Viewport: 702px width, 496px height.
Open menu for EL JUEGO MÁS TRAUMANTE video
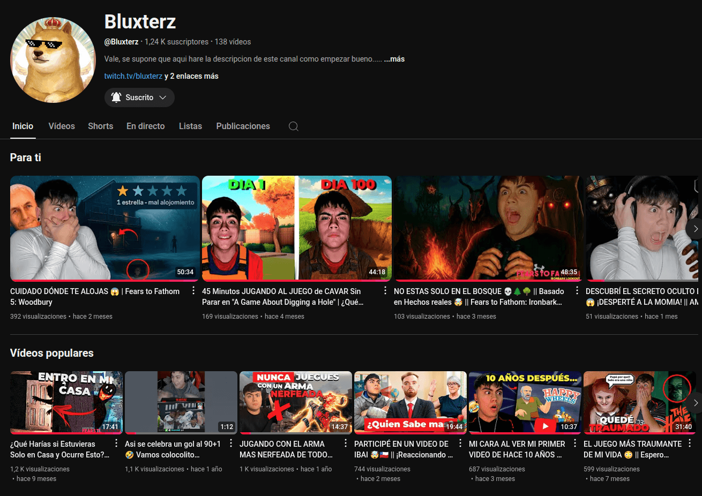690,444
